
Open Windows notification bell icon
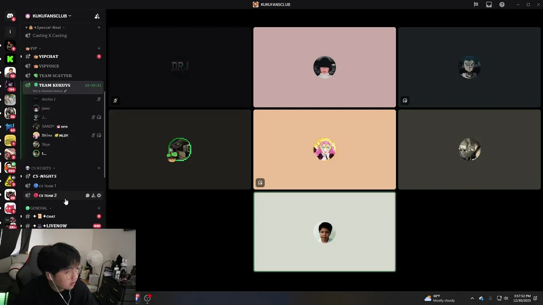coord(536,298)
